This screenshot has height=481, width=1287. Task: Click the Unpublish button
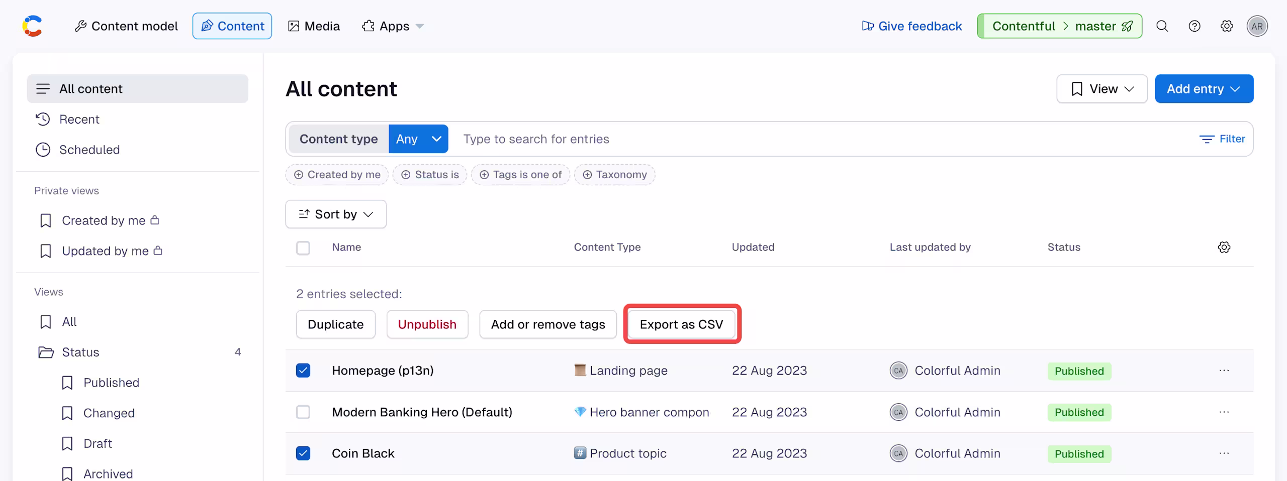coord(427,324)
